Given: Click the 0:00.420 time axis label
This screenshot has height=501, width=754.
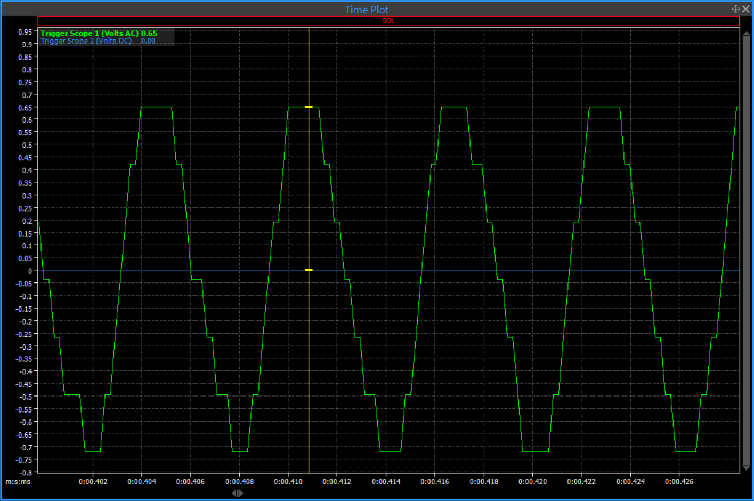Looking at the screenshot, I should point(533,482).
